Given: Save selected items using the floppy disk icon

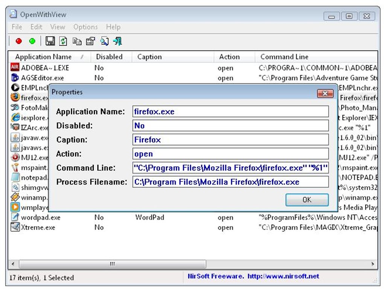Looking at the screenshot, I should (x=50, y=41).
